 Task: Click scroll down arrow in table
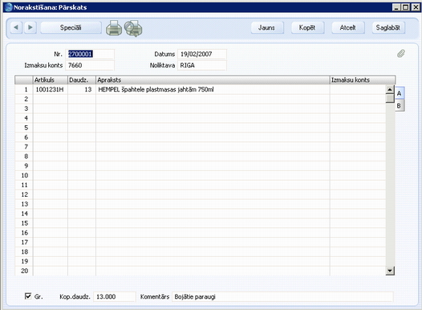pos(390,271)
